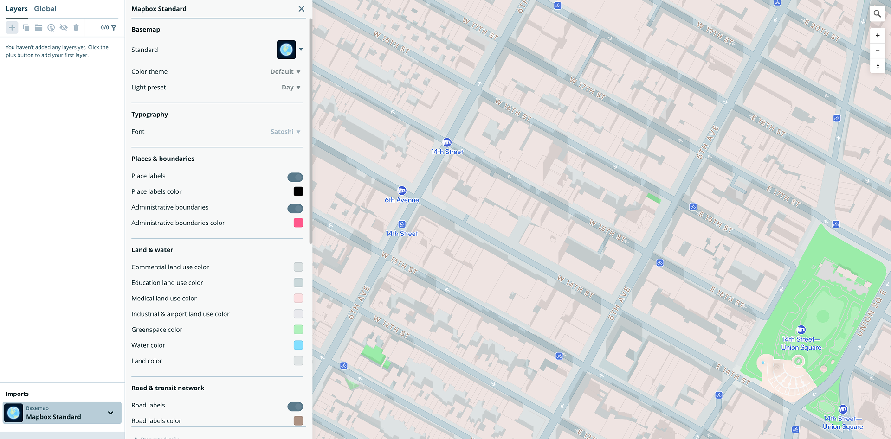Click the duplicate layers icon
Image resolution: width=891 pixels, height=439 pixels.
(26, 28)
